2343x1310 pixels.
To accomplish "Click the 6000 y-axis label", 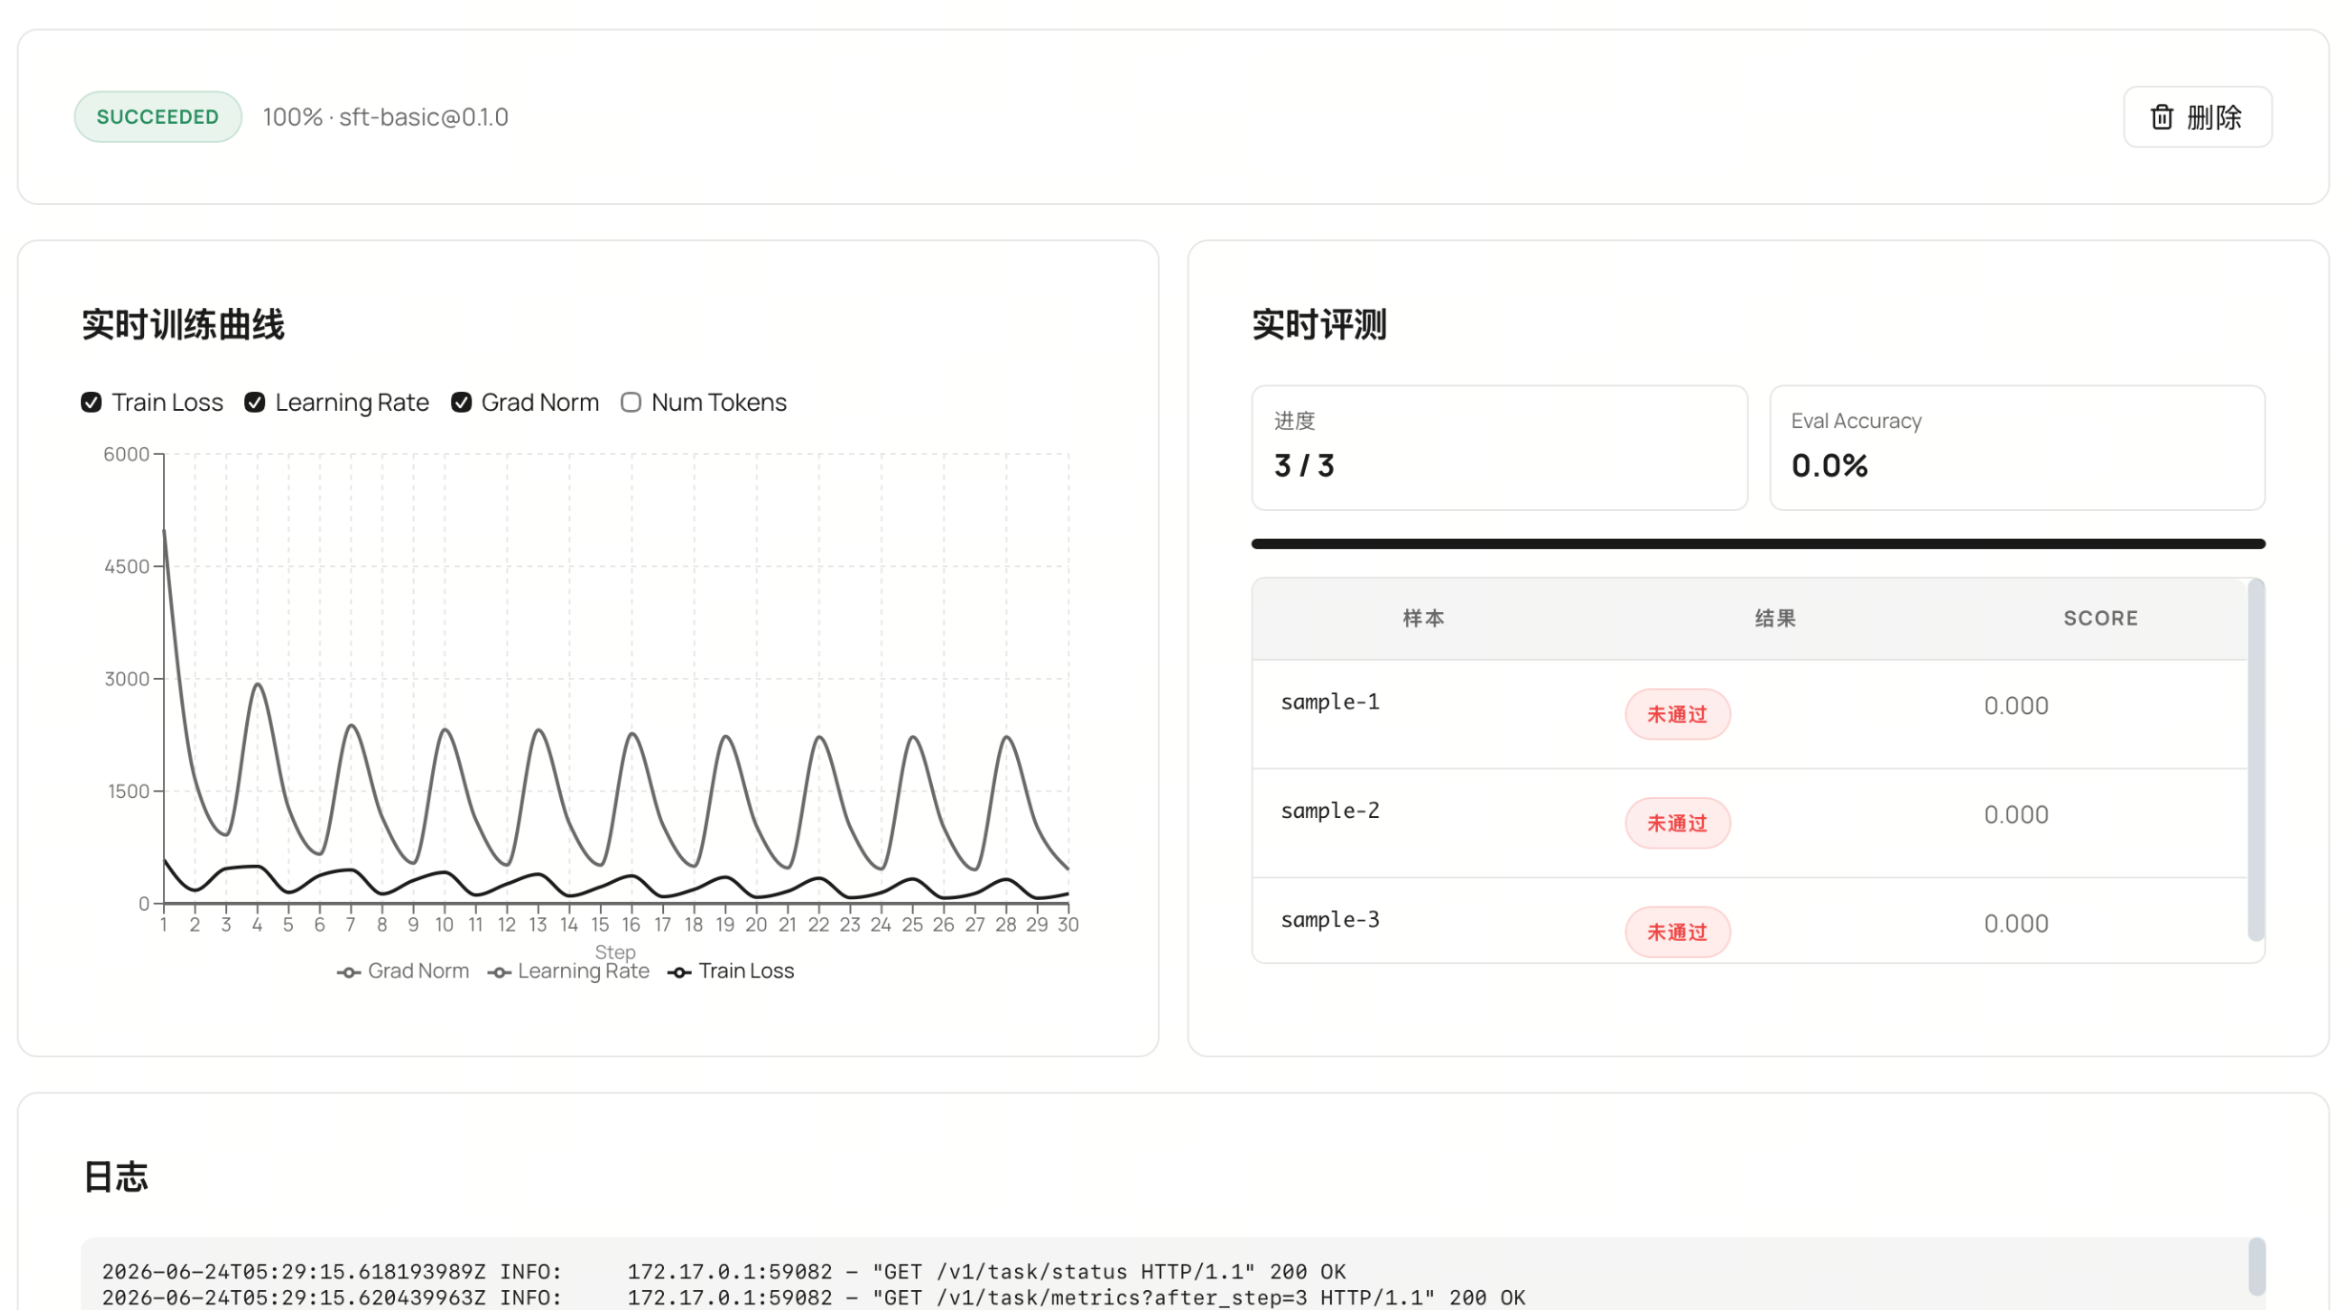I will (126, 454).
